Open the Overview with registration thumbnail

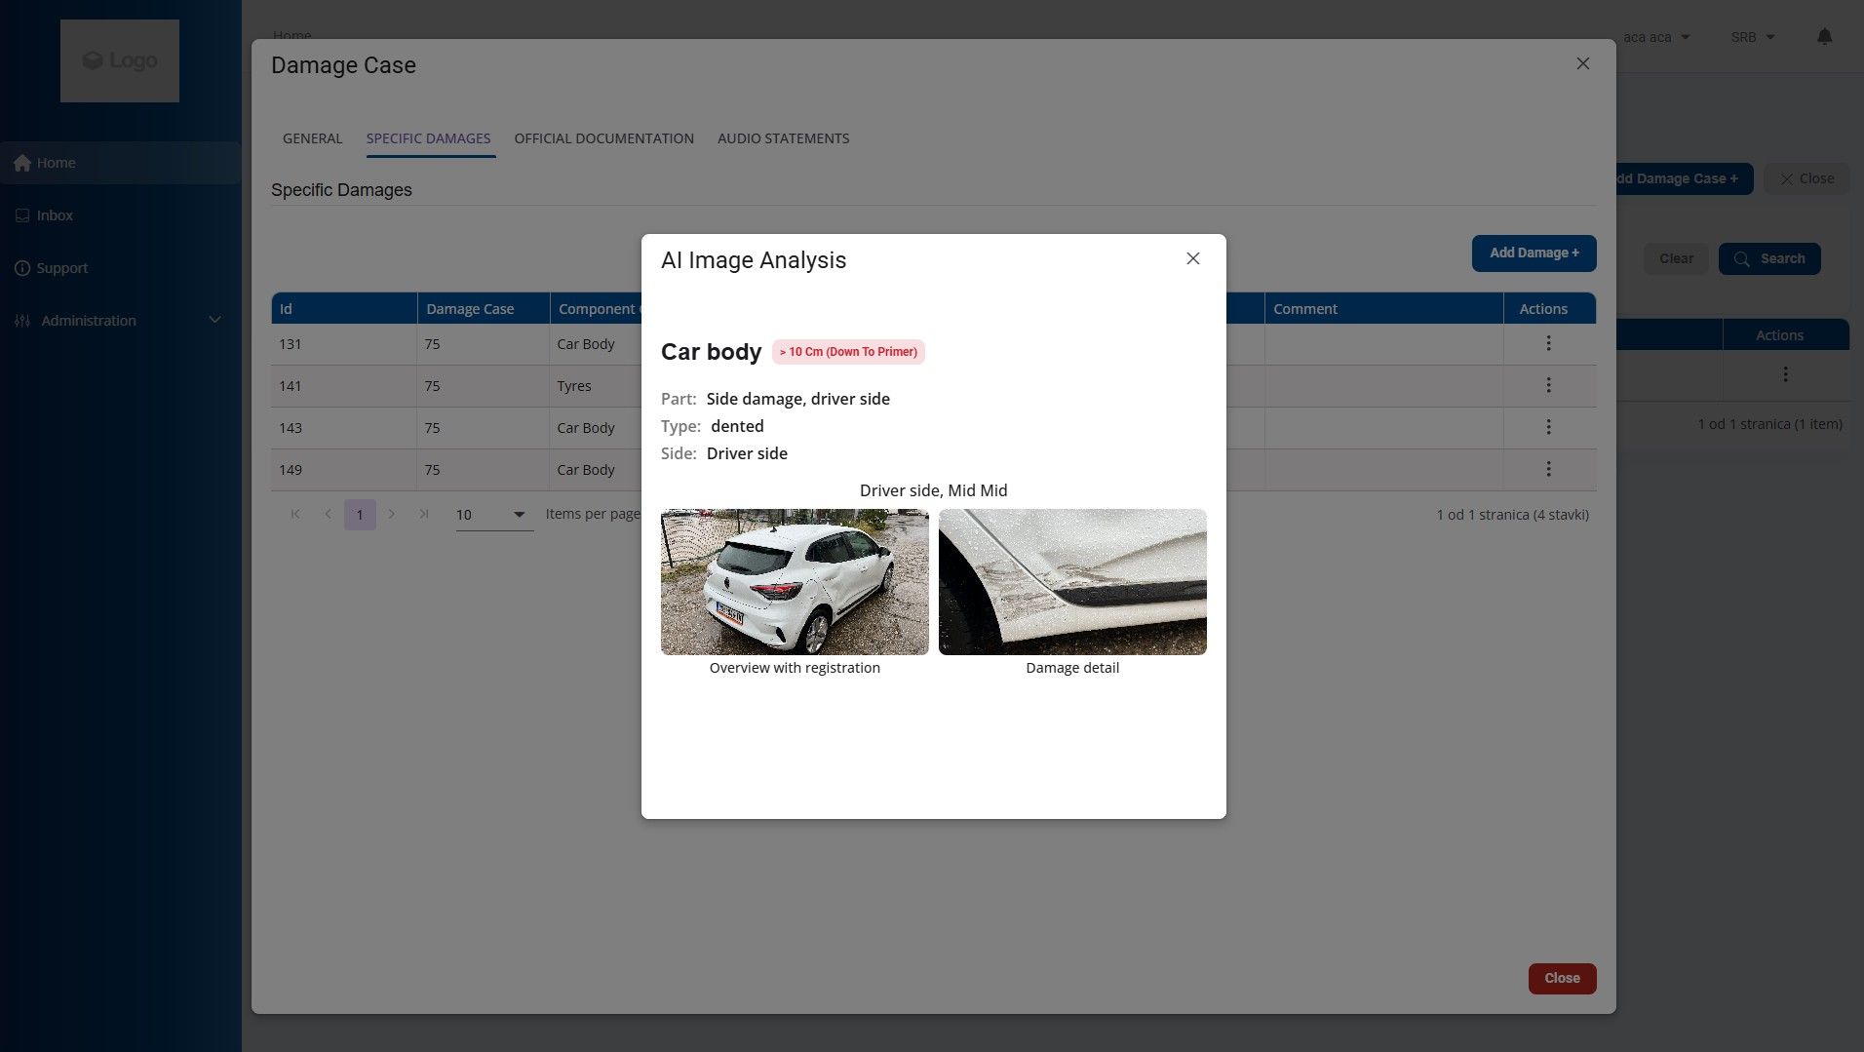pos(795,582)
